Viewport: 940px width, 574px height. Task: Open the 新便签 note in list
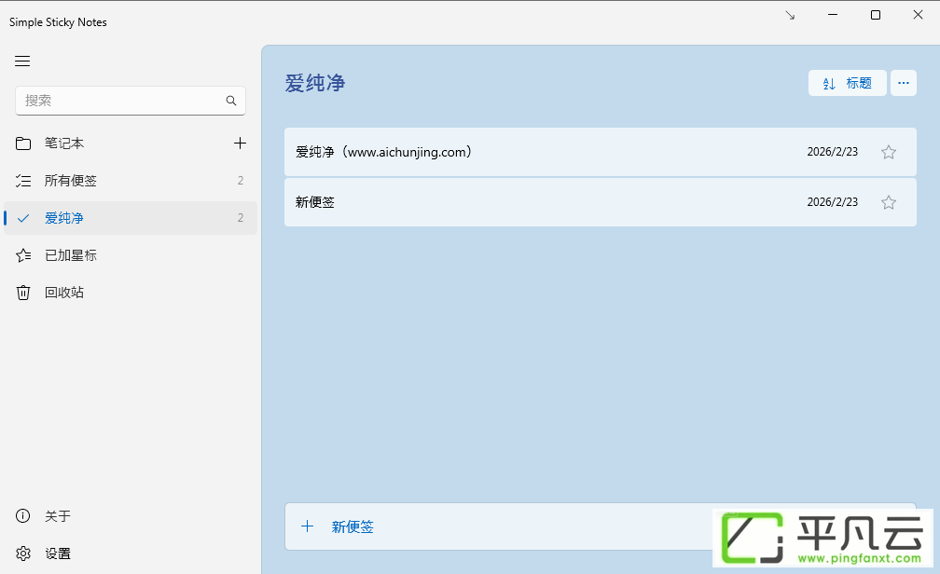pos(601,202)
